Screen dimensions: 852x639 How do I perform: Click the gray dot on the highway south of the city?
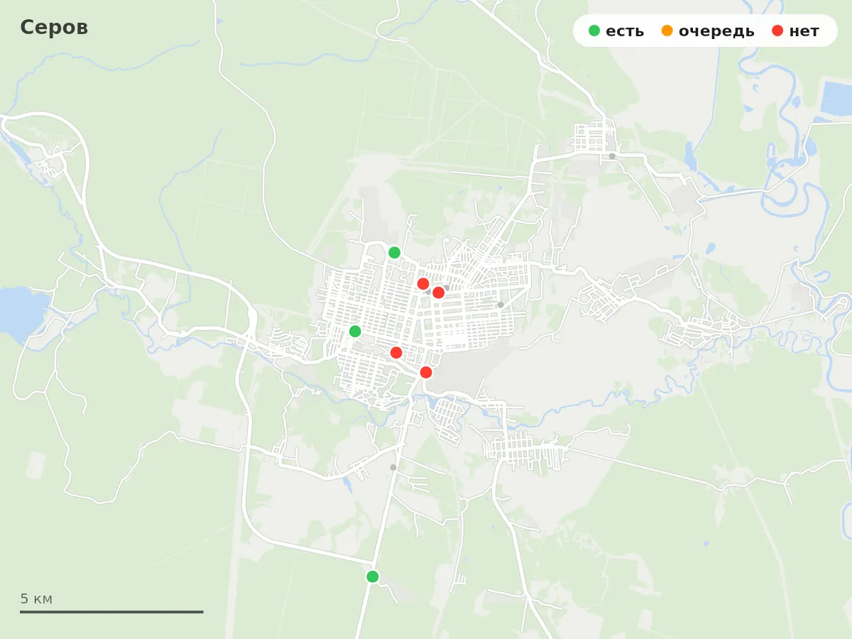[x=393, y=467]
